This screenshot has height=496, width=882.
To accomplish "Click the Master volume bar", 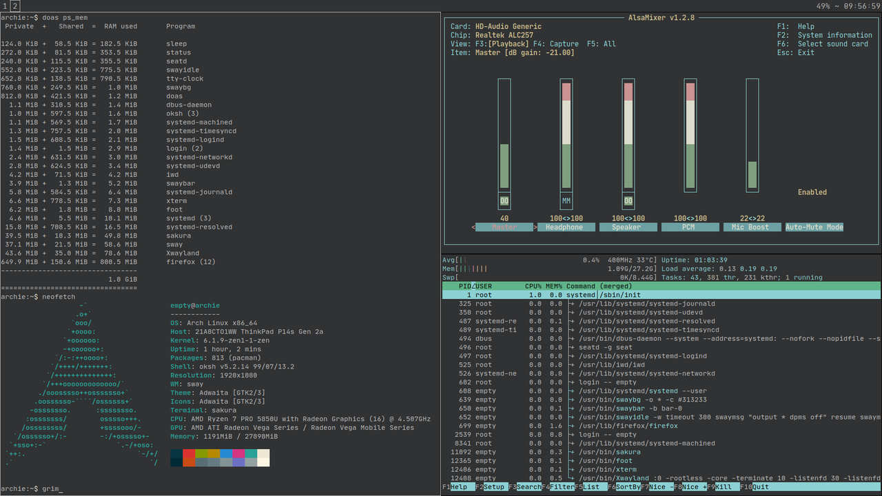I will (x=504, y=135).
